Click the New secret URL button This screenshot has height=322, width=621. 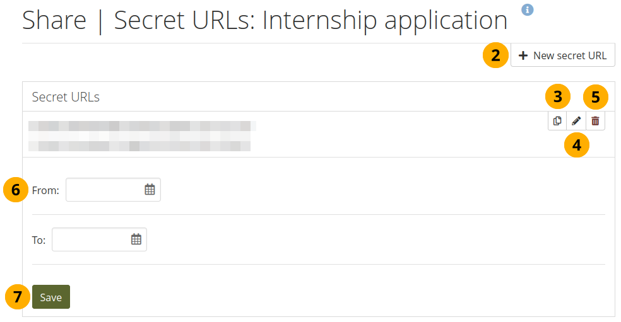tap(562, 55)
